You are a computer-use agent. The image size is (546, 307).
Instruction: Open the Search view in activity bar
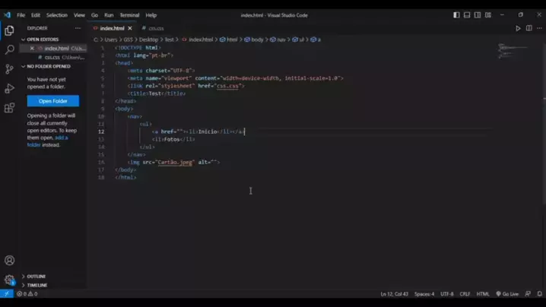pos(9,49)
